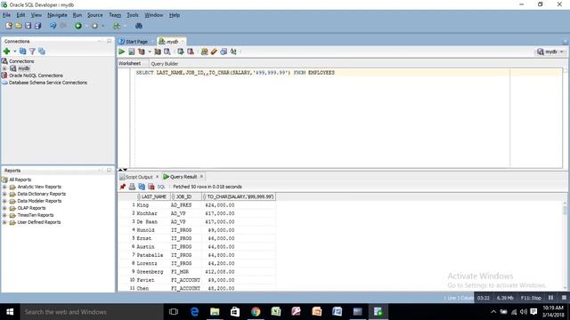Select Database Schema Service Connections item
Screen dimensions: 570x320
point(48,83)
